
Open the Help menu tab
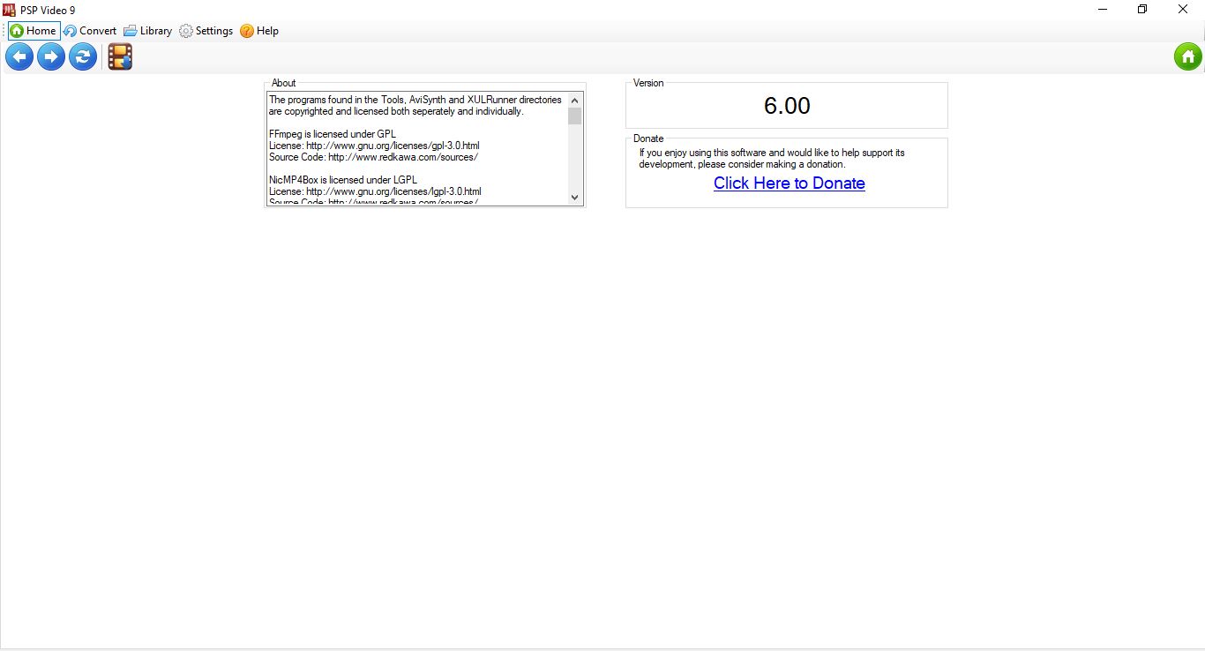259,31
